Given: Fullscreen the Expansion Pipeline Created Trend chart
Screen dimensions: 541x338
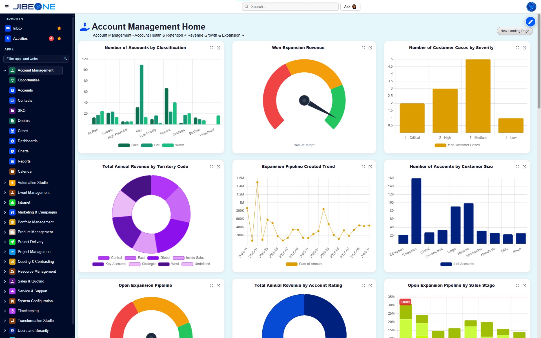Looking at the screenshot, I should (x=363, y=167).
